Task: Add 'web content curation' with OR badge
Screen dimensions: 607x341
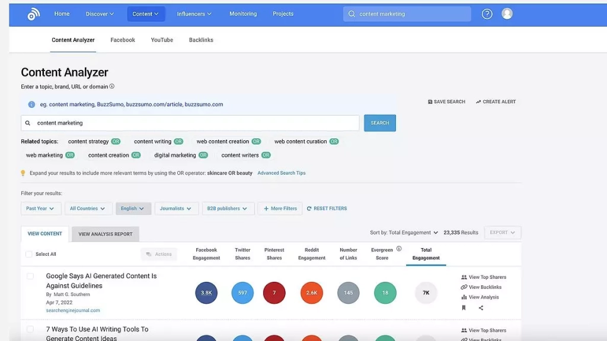Action: coord(334,141)
